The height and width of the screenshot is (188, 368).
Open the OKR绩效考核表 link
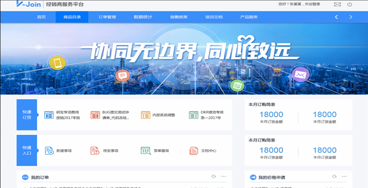coord(211,115)
